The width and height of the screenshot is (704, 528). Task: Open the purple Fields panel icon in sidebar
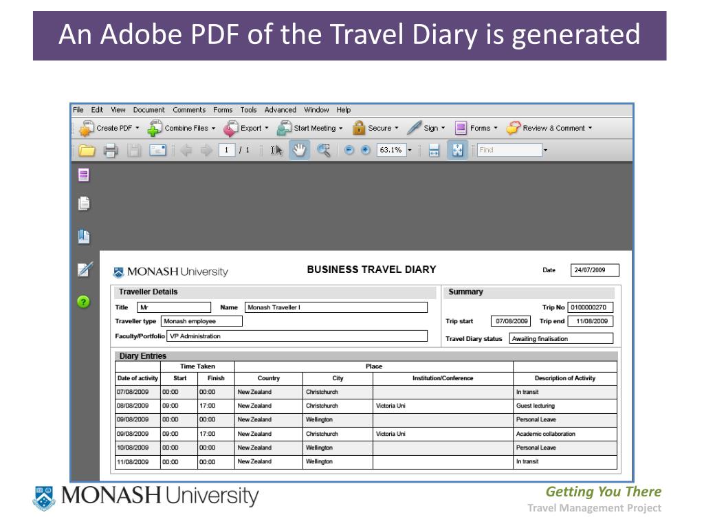(83, 175)
